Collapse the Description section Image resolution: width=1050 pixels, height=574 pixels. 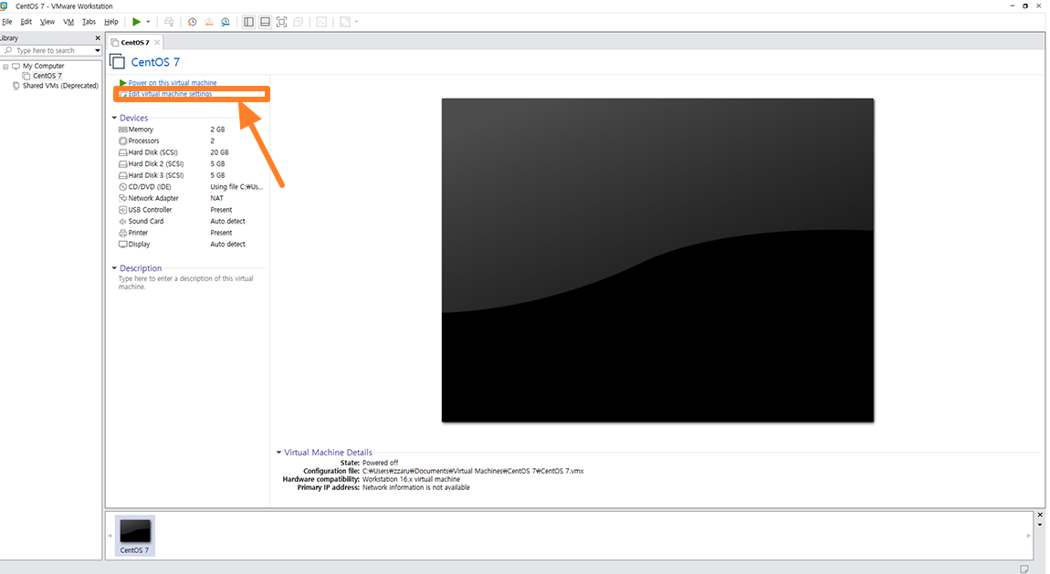(x=114, y=268)
